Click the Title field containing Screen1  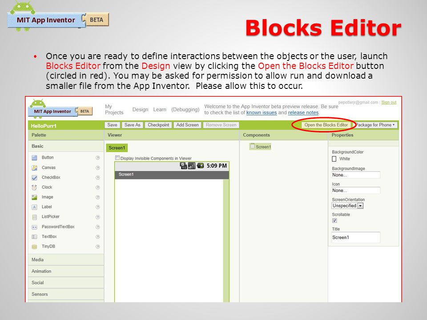356,237
